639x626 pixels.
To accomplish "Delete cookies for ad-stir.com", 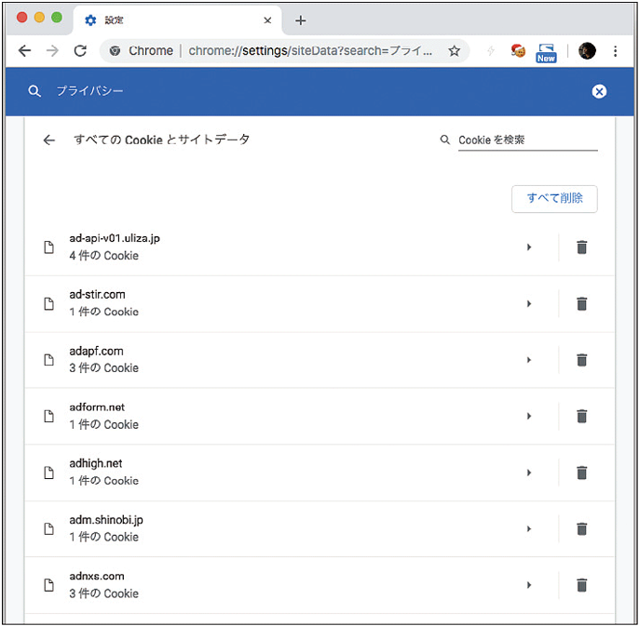I will [x=581, y=303].
